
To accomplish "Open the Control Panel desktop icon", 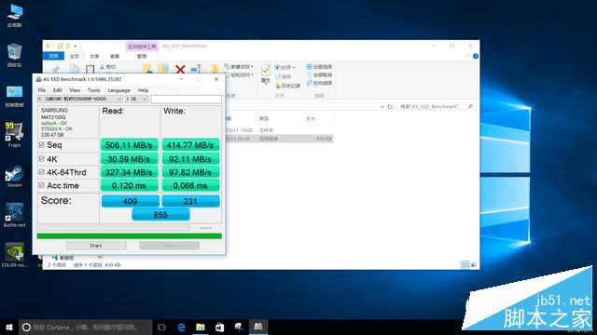I will tap(15, 96).
